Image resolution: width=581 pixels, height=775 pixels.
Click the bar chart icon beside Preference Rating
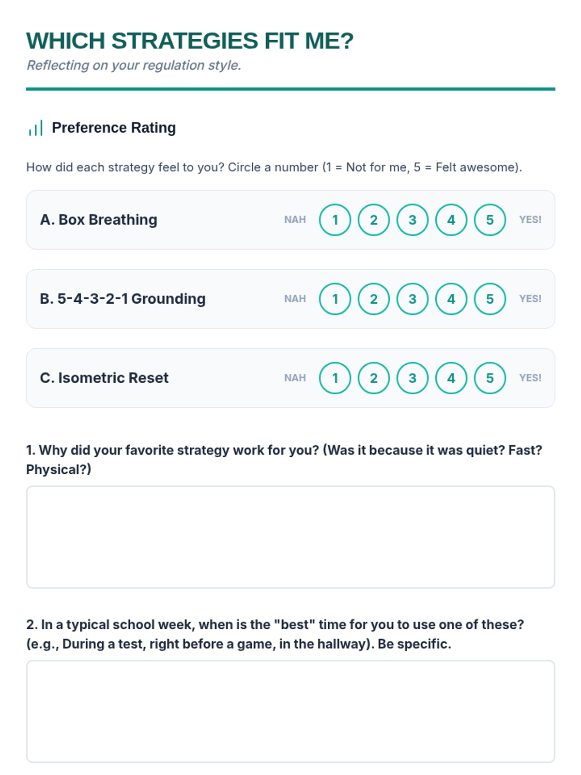[x=35, y=128]
